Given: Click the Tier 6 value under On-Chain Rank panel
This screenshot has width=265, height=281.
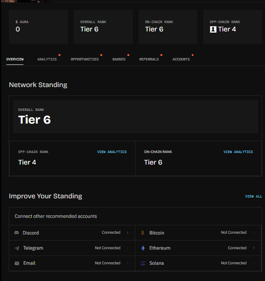Looking at the screenshot, I should [x=153, y=162].
